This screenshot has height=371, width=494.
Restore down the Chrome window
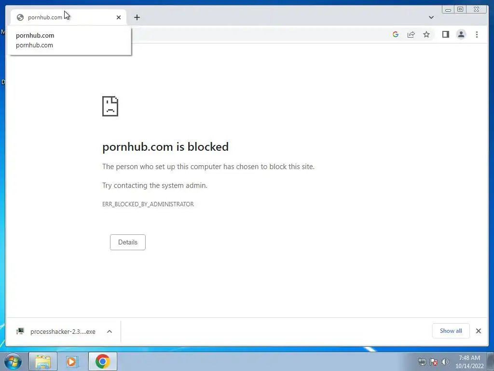coord(460,10)
